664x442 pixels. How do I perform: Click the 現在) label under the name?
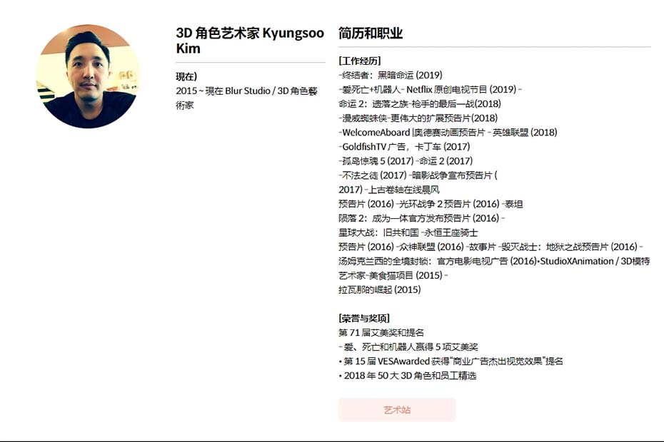pyautogui.click(x=186, y=76)
